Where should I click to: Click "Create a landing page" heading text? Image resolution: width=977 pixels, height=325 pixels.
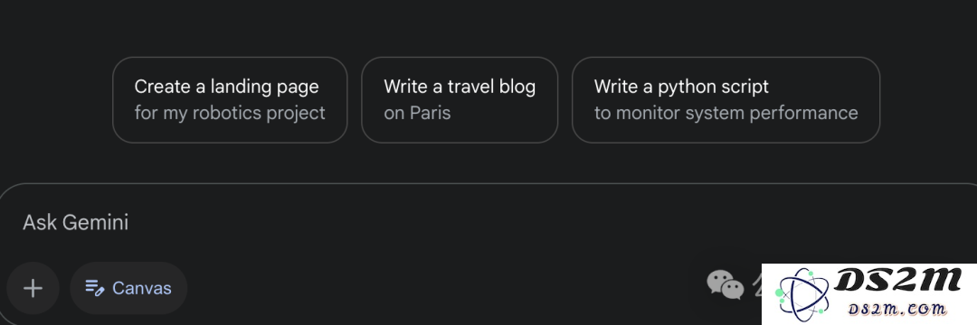point(227,87)
